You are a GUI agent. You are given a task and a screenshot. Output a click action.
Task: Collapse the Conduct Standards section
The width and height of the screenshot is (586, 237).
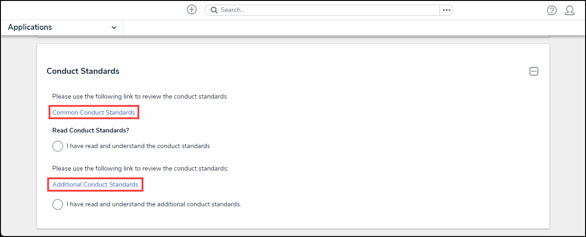534,72
